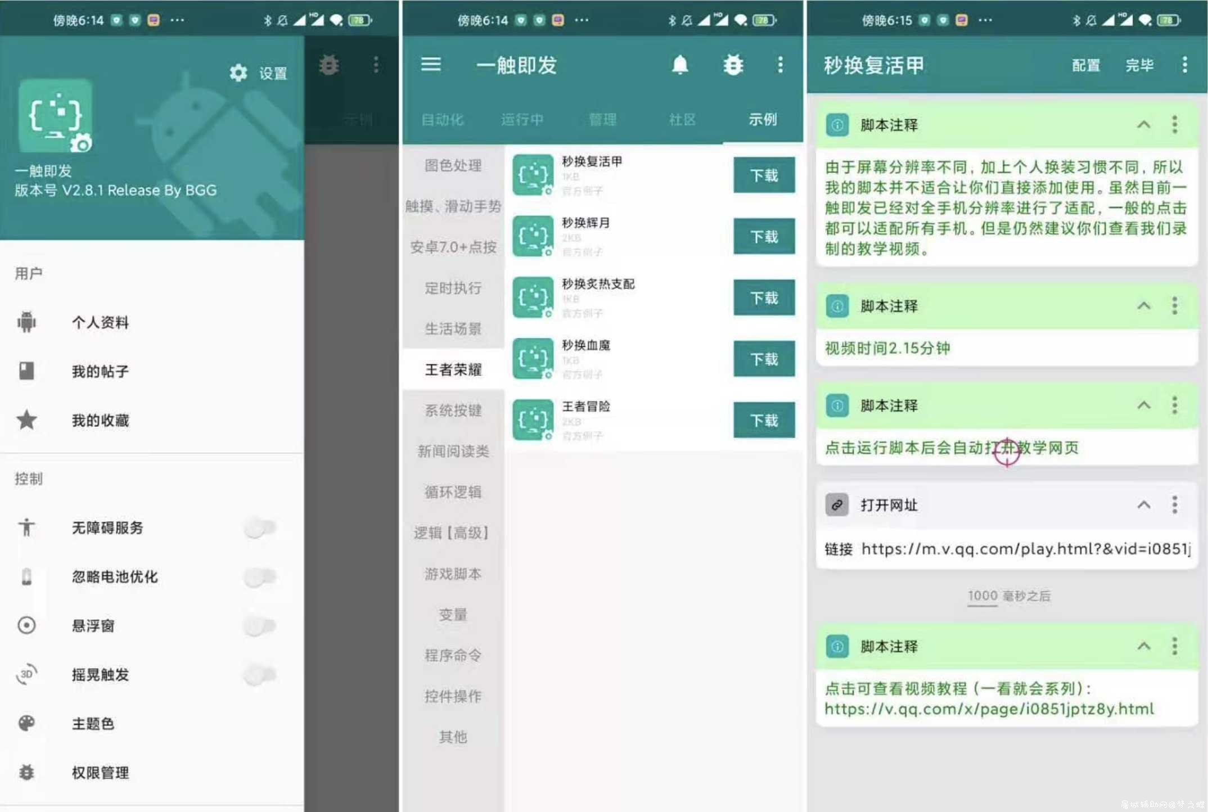Collapse the 点击运行脚本 comment card
Screen dimensions: 1208x812
1143,405
